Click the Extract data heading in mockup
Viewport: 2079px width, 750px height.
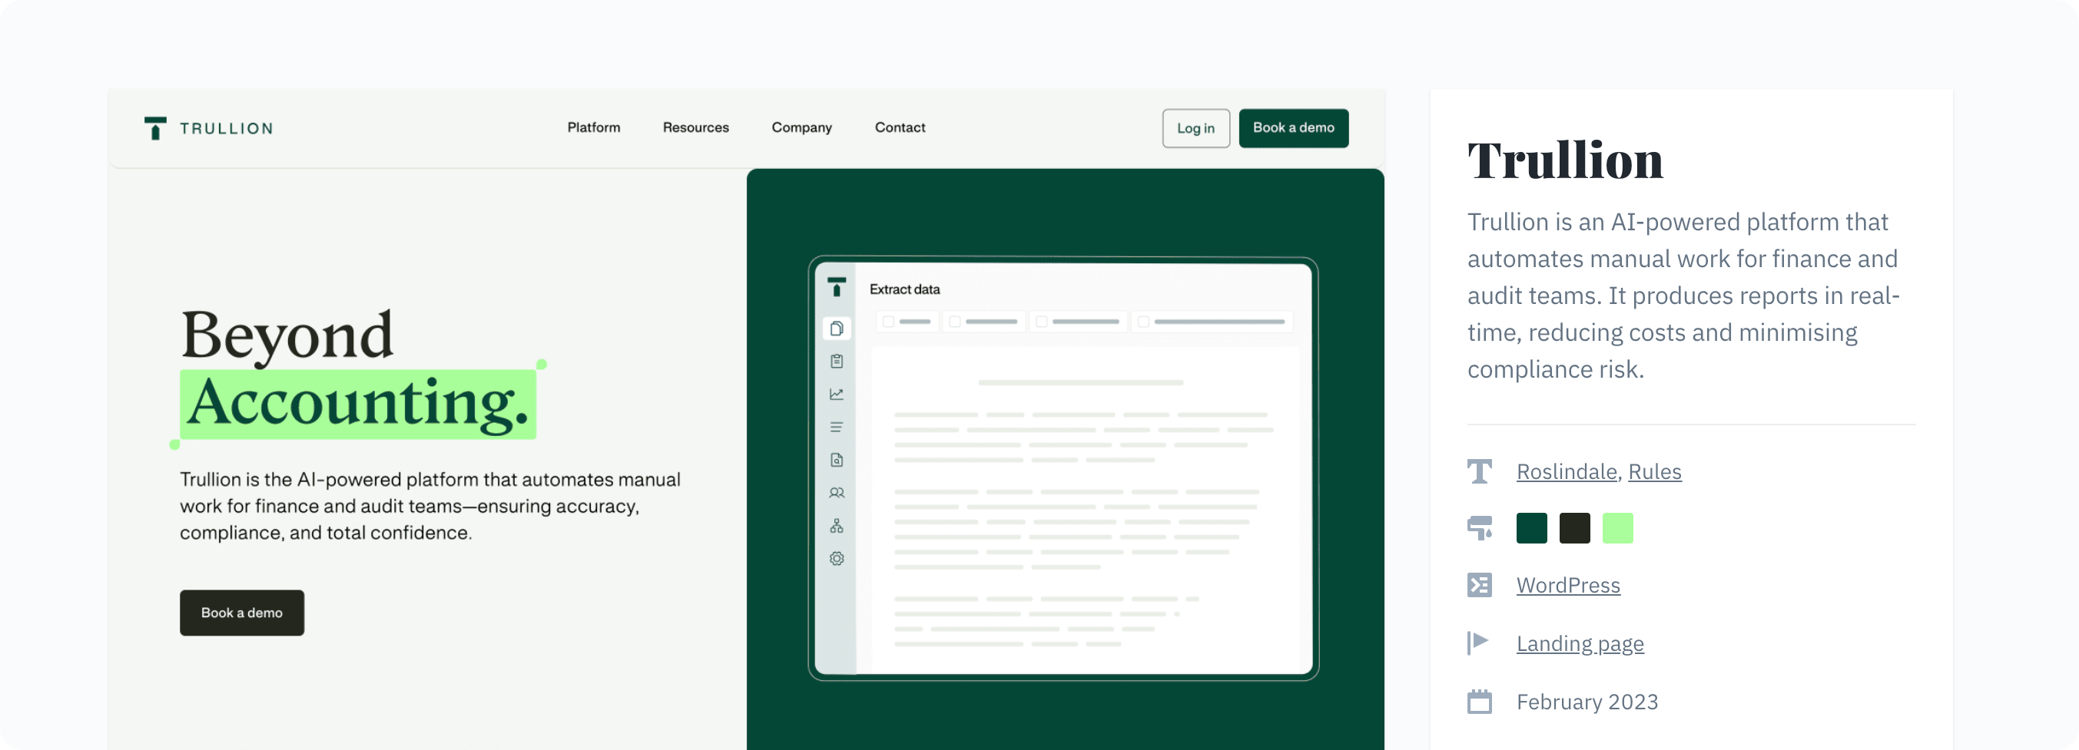(x=904, y=289)
